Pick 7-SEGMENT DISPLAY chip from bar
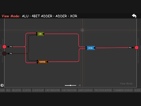 tap(123, 90)
